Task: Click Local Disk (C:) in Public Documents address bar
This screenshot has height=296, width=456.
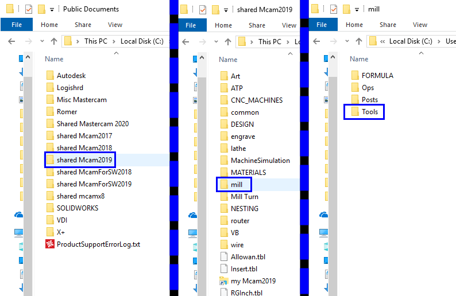Action: 142,41
